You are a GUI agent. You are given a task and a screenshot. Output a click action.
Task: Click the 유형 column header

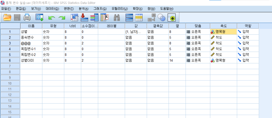pos(53,26)
